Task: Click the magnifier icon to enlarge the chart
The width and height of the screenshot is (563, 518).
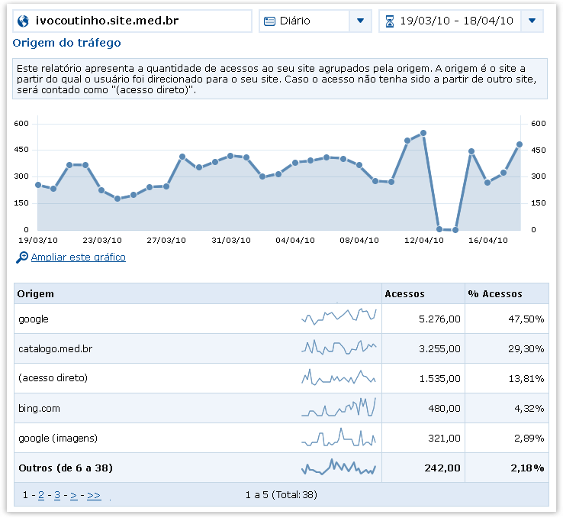Action: point(21,257)
